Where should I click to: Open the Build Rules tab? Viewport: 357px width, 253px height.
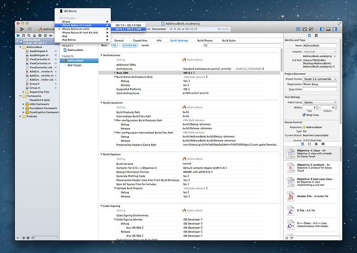229,41
